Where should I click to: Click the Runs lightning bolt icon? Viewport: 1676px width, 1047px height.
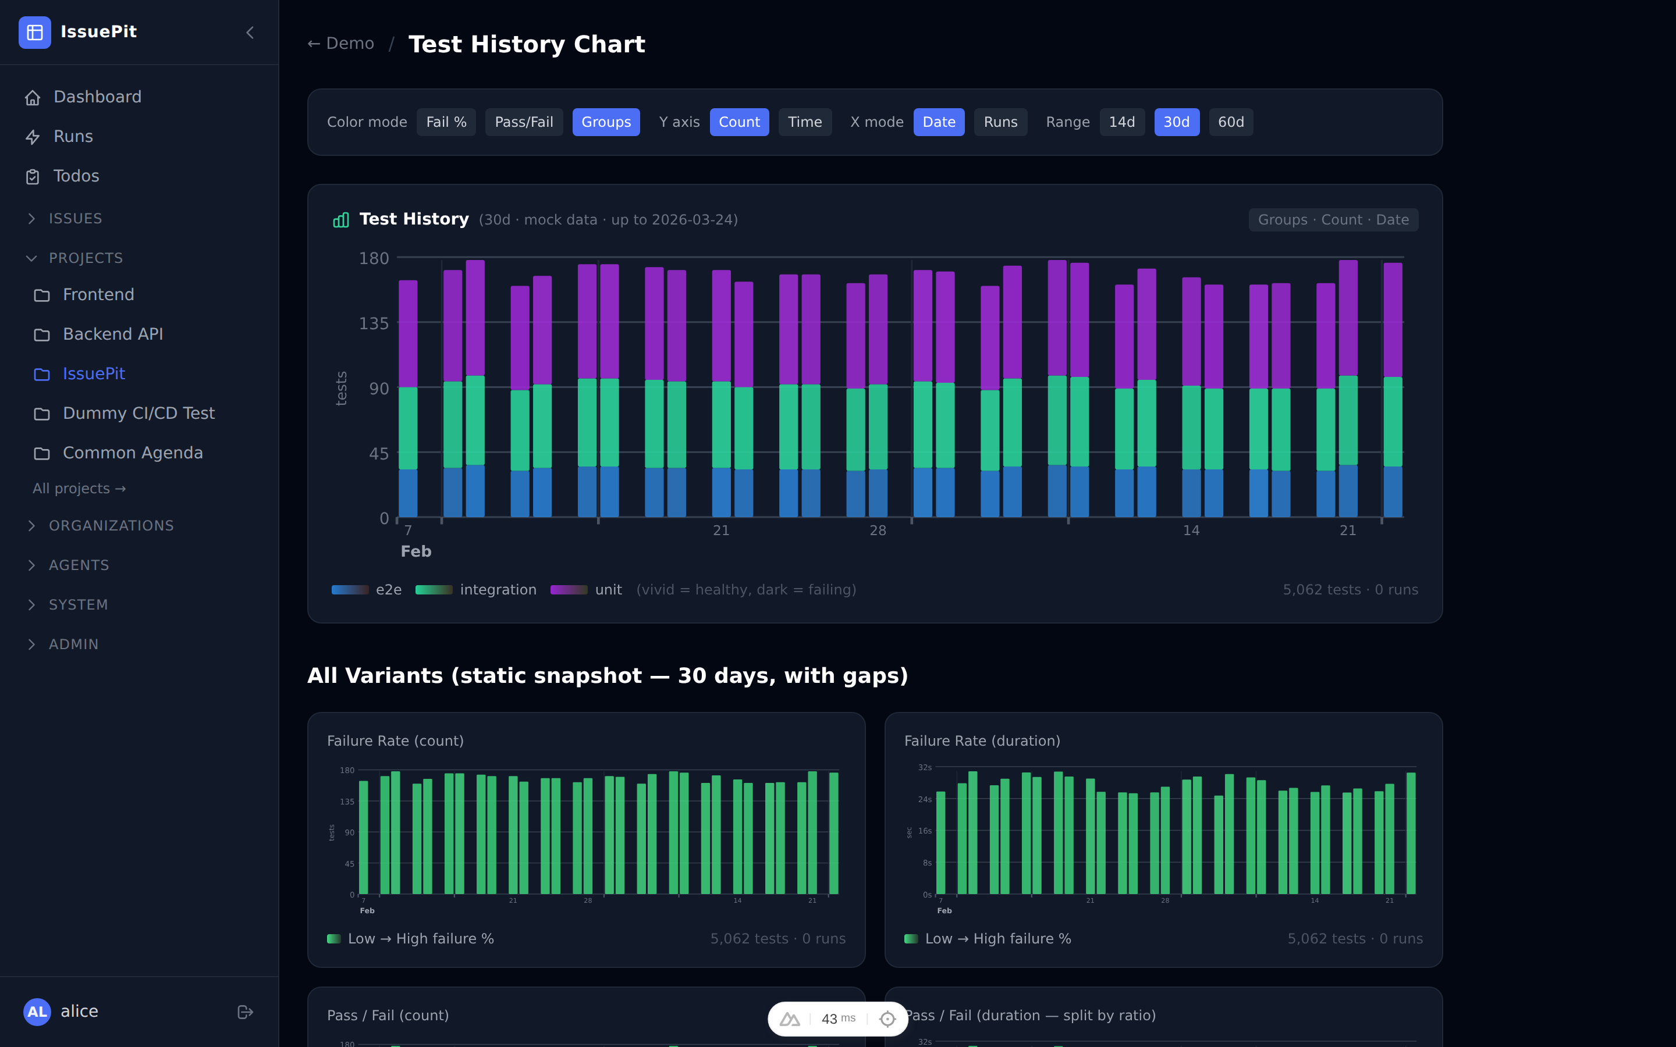(34, 137)
